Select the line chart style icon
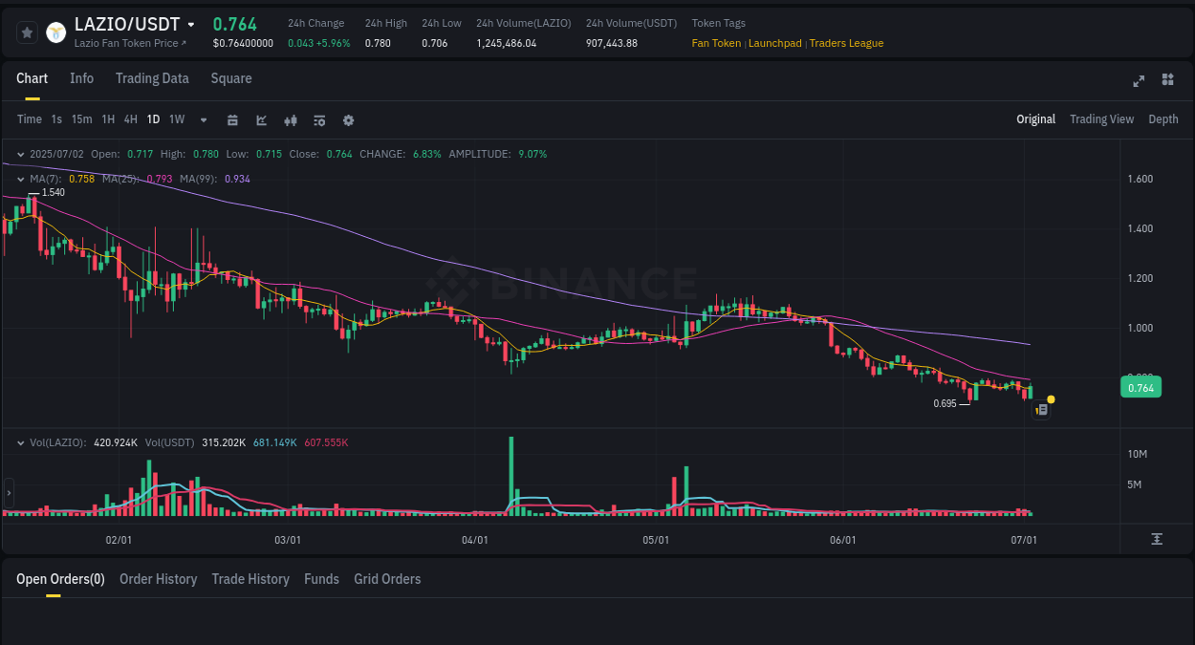This screenshot has height=645, width=1195. pos(261,119)
